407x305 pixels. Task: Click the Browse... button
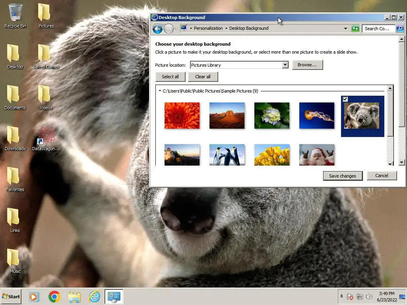(307, 65)
